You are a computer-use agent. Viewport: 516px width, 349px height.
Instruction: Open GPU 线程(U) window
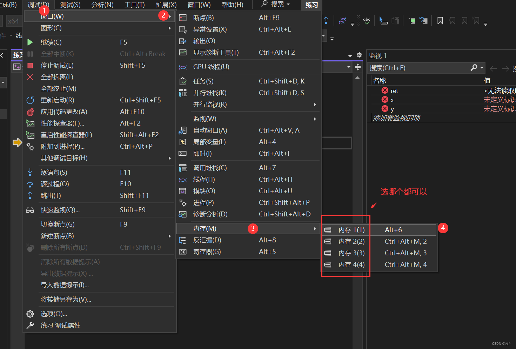[249, 67]
